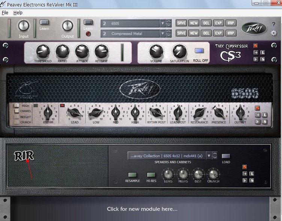Toggle the BRIGHT switch on amp
Image resolution: width=282 pixels, height=221 pixels.
(17, 117)
